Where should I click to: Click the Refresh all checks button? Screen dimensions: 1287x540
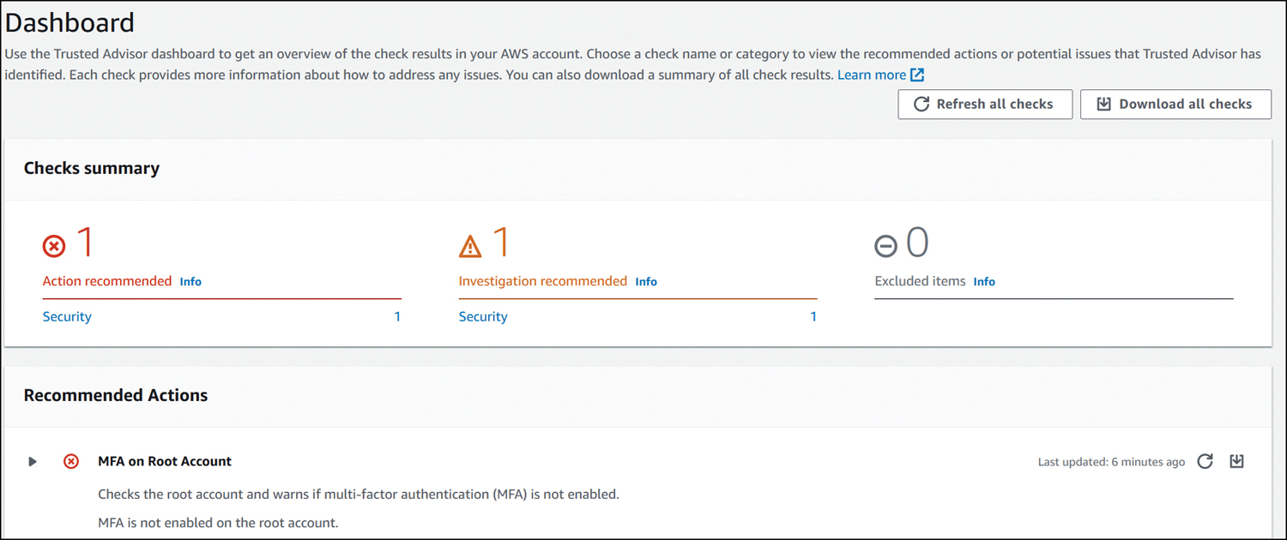tap(985, 104)
